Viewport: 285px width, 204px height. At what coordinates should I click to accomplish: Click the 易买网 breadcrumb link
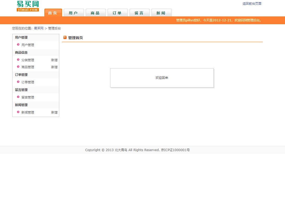click(x=39, y=28)
